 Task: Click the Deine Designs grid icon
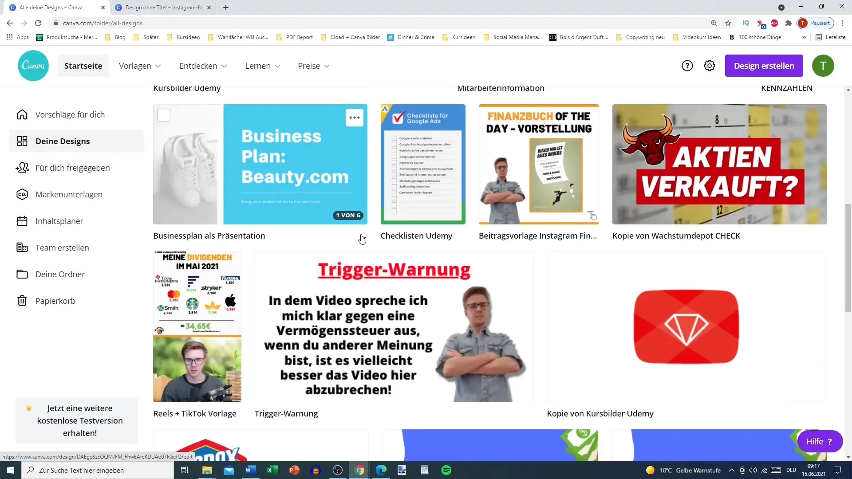pos(22,141)
